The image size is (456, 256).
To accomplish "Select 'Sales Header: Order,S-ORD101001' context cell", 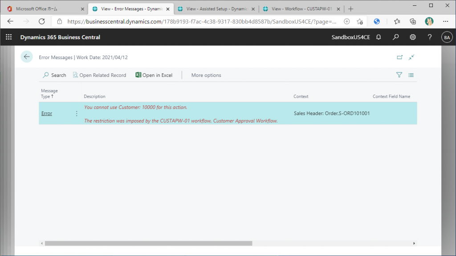I will coord(331,113).
